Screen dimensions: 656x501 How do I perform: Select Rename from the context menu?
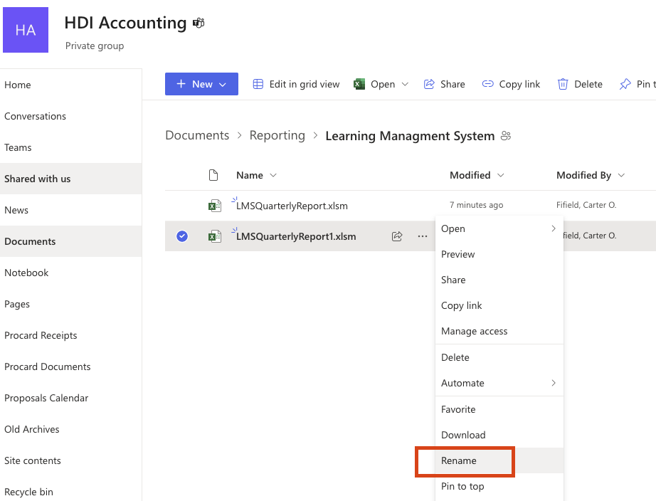point(459,460)
